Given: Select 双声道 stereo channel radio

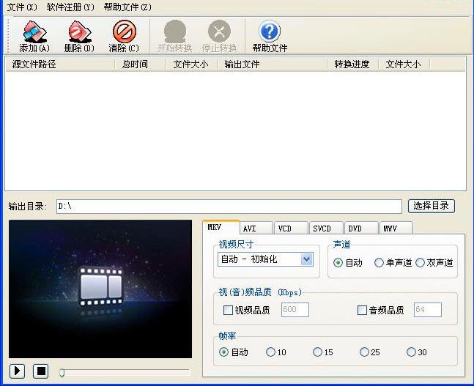Looking at the screenshot, I should (x=421, y=263).
